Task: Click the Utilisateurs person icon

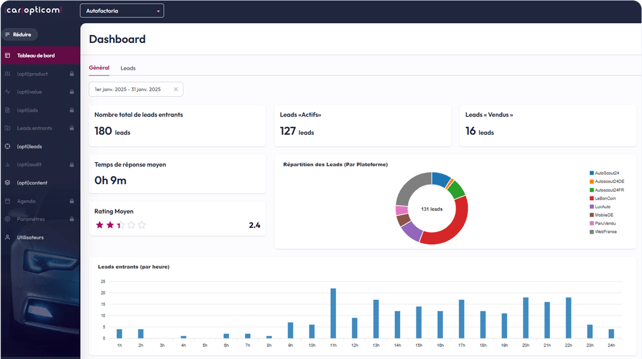Action: [x=7, y=237]
